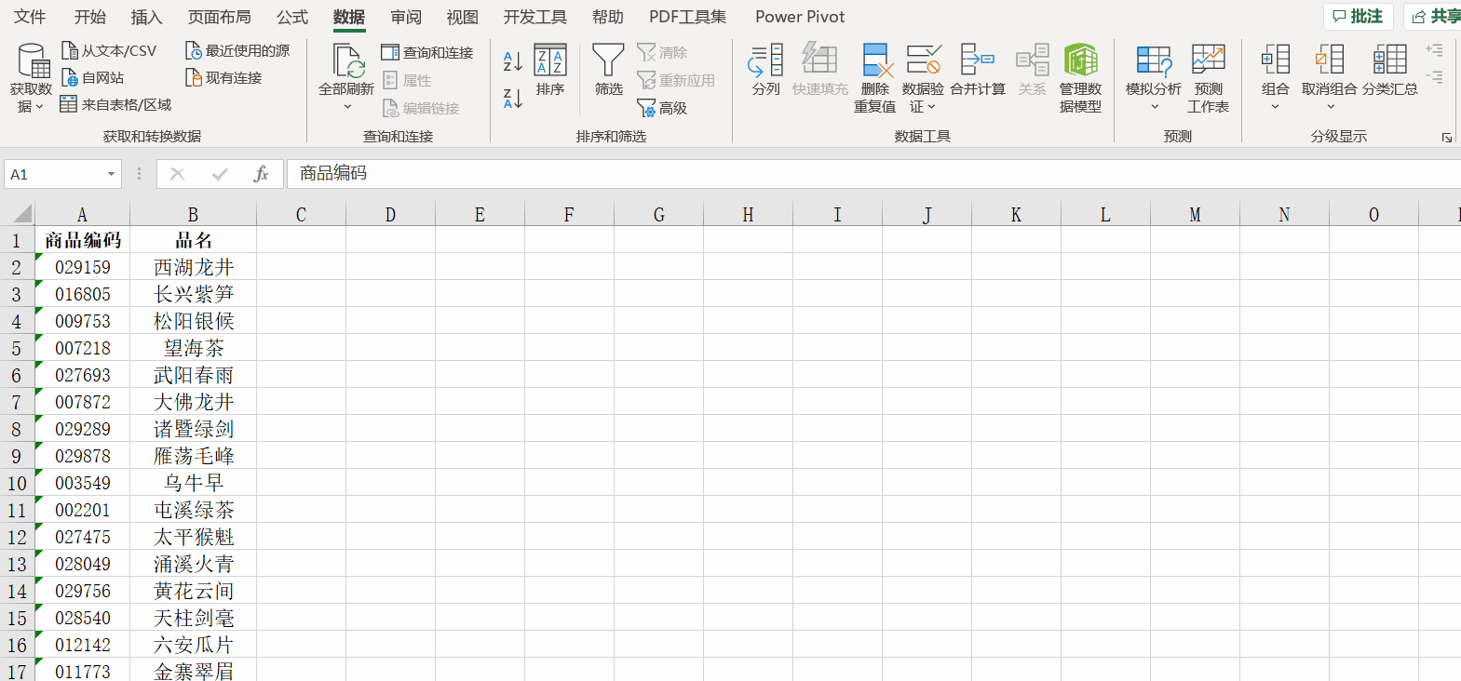Switch to the Formulas (公式) tab
The width and height of the screenshot is (1461, 681).
(x=291, y=17)
